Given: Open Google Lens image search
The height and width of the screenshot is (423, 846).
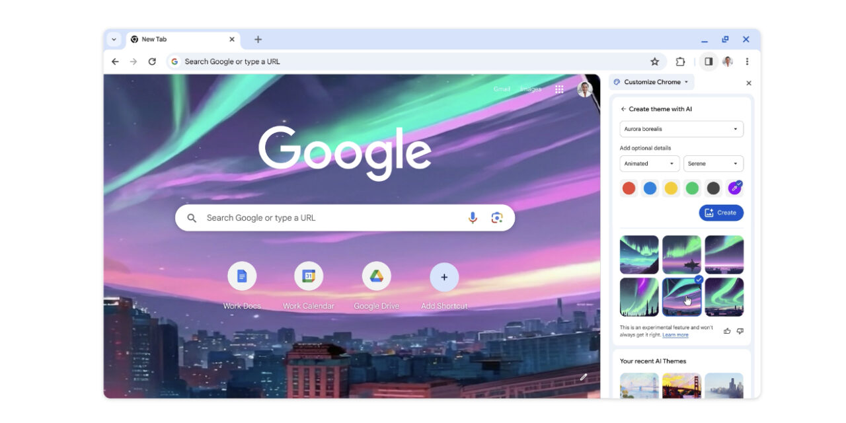Looking at the screenshot, I should pyautogui.click(x=497, y=217).
